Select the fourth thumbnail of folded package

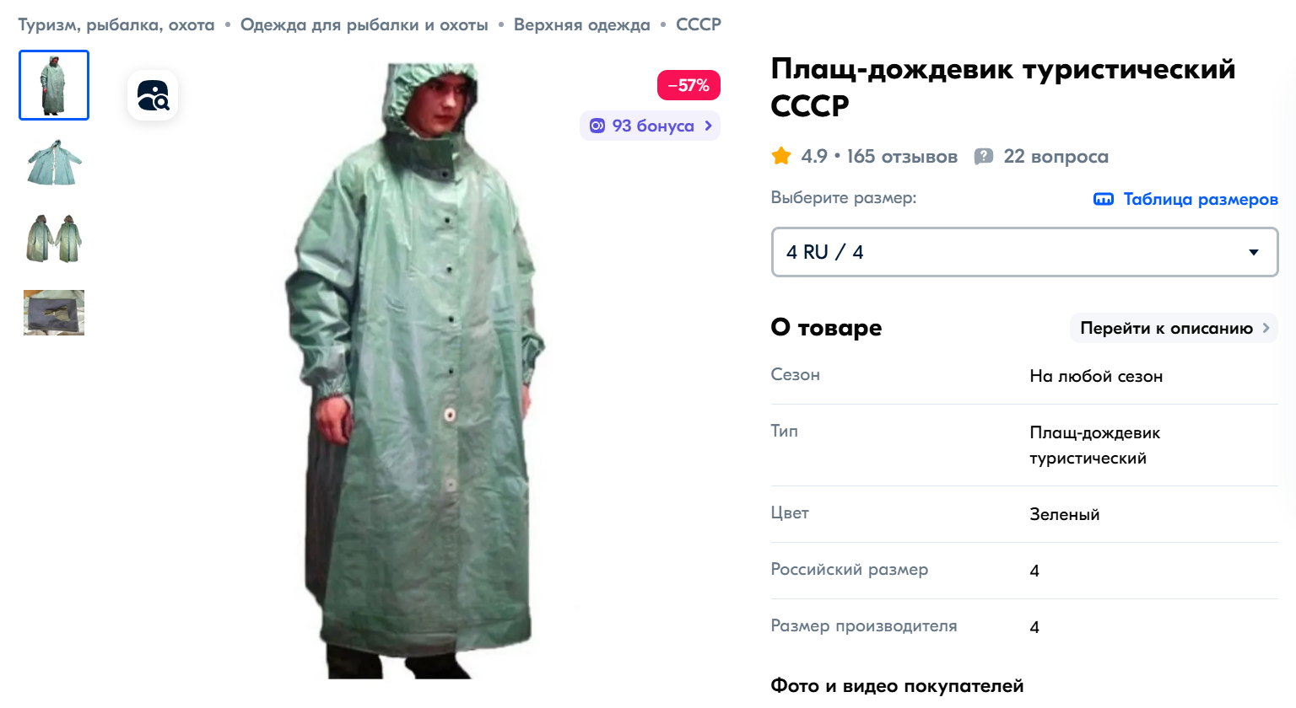coord(54,313)
